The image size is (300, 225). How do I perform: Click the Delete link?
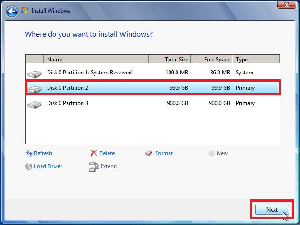[107, 153]
